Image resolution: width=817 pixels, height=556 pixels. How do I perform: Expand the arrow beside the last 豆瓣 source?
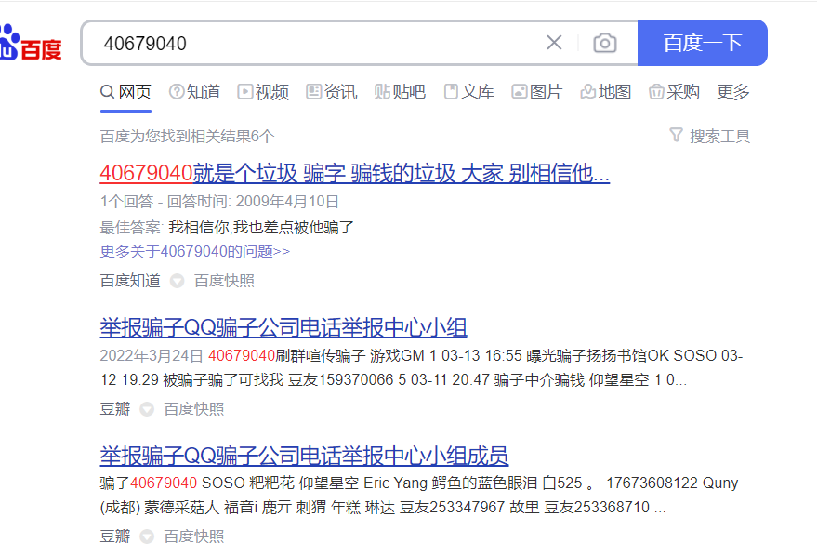[x=147, y=536]
